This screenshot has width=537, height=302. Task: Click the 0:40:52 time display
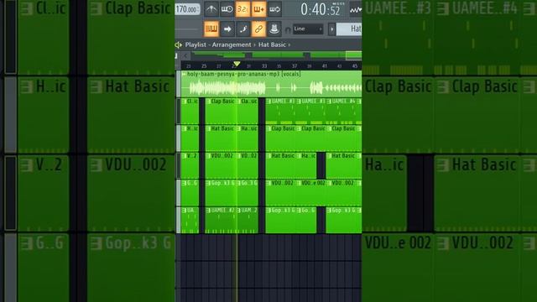321,9
